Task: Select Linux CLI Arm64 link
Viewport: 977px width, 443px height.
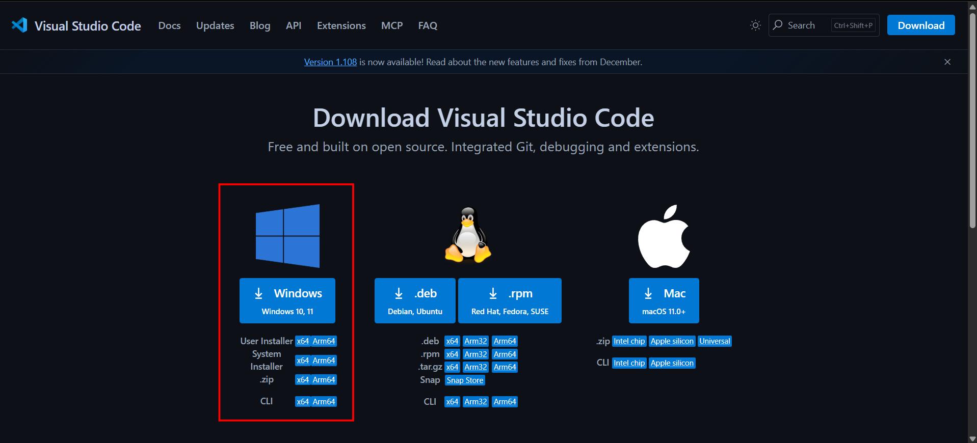Action: click(x=505, y=402)
